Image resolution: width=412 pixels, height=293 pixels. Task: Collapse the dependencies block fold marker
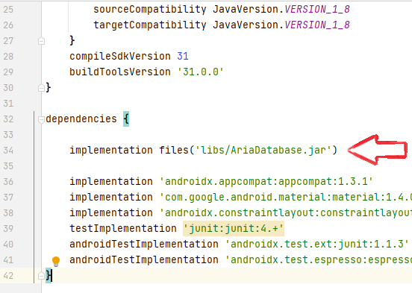point(41,119)
